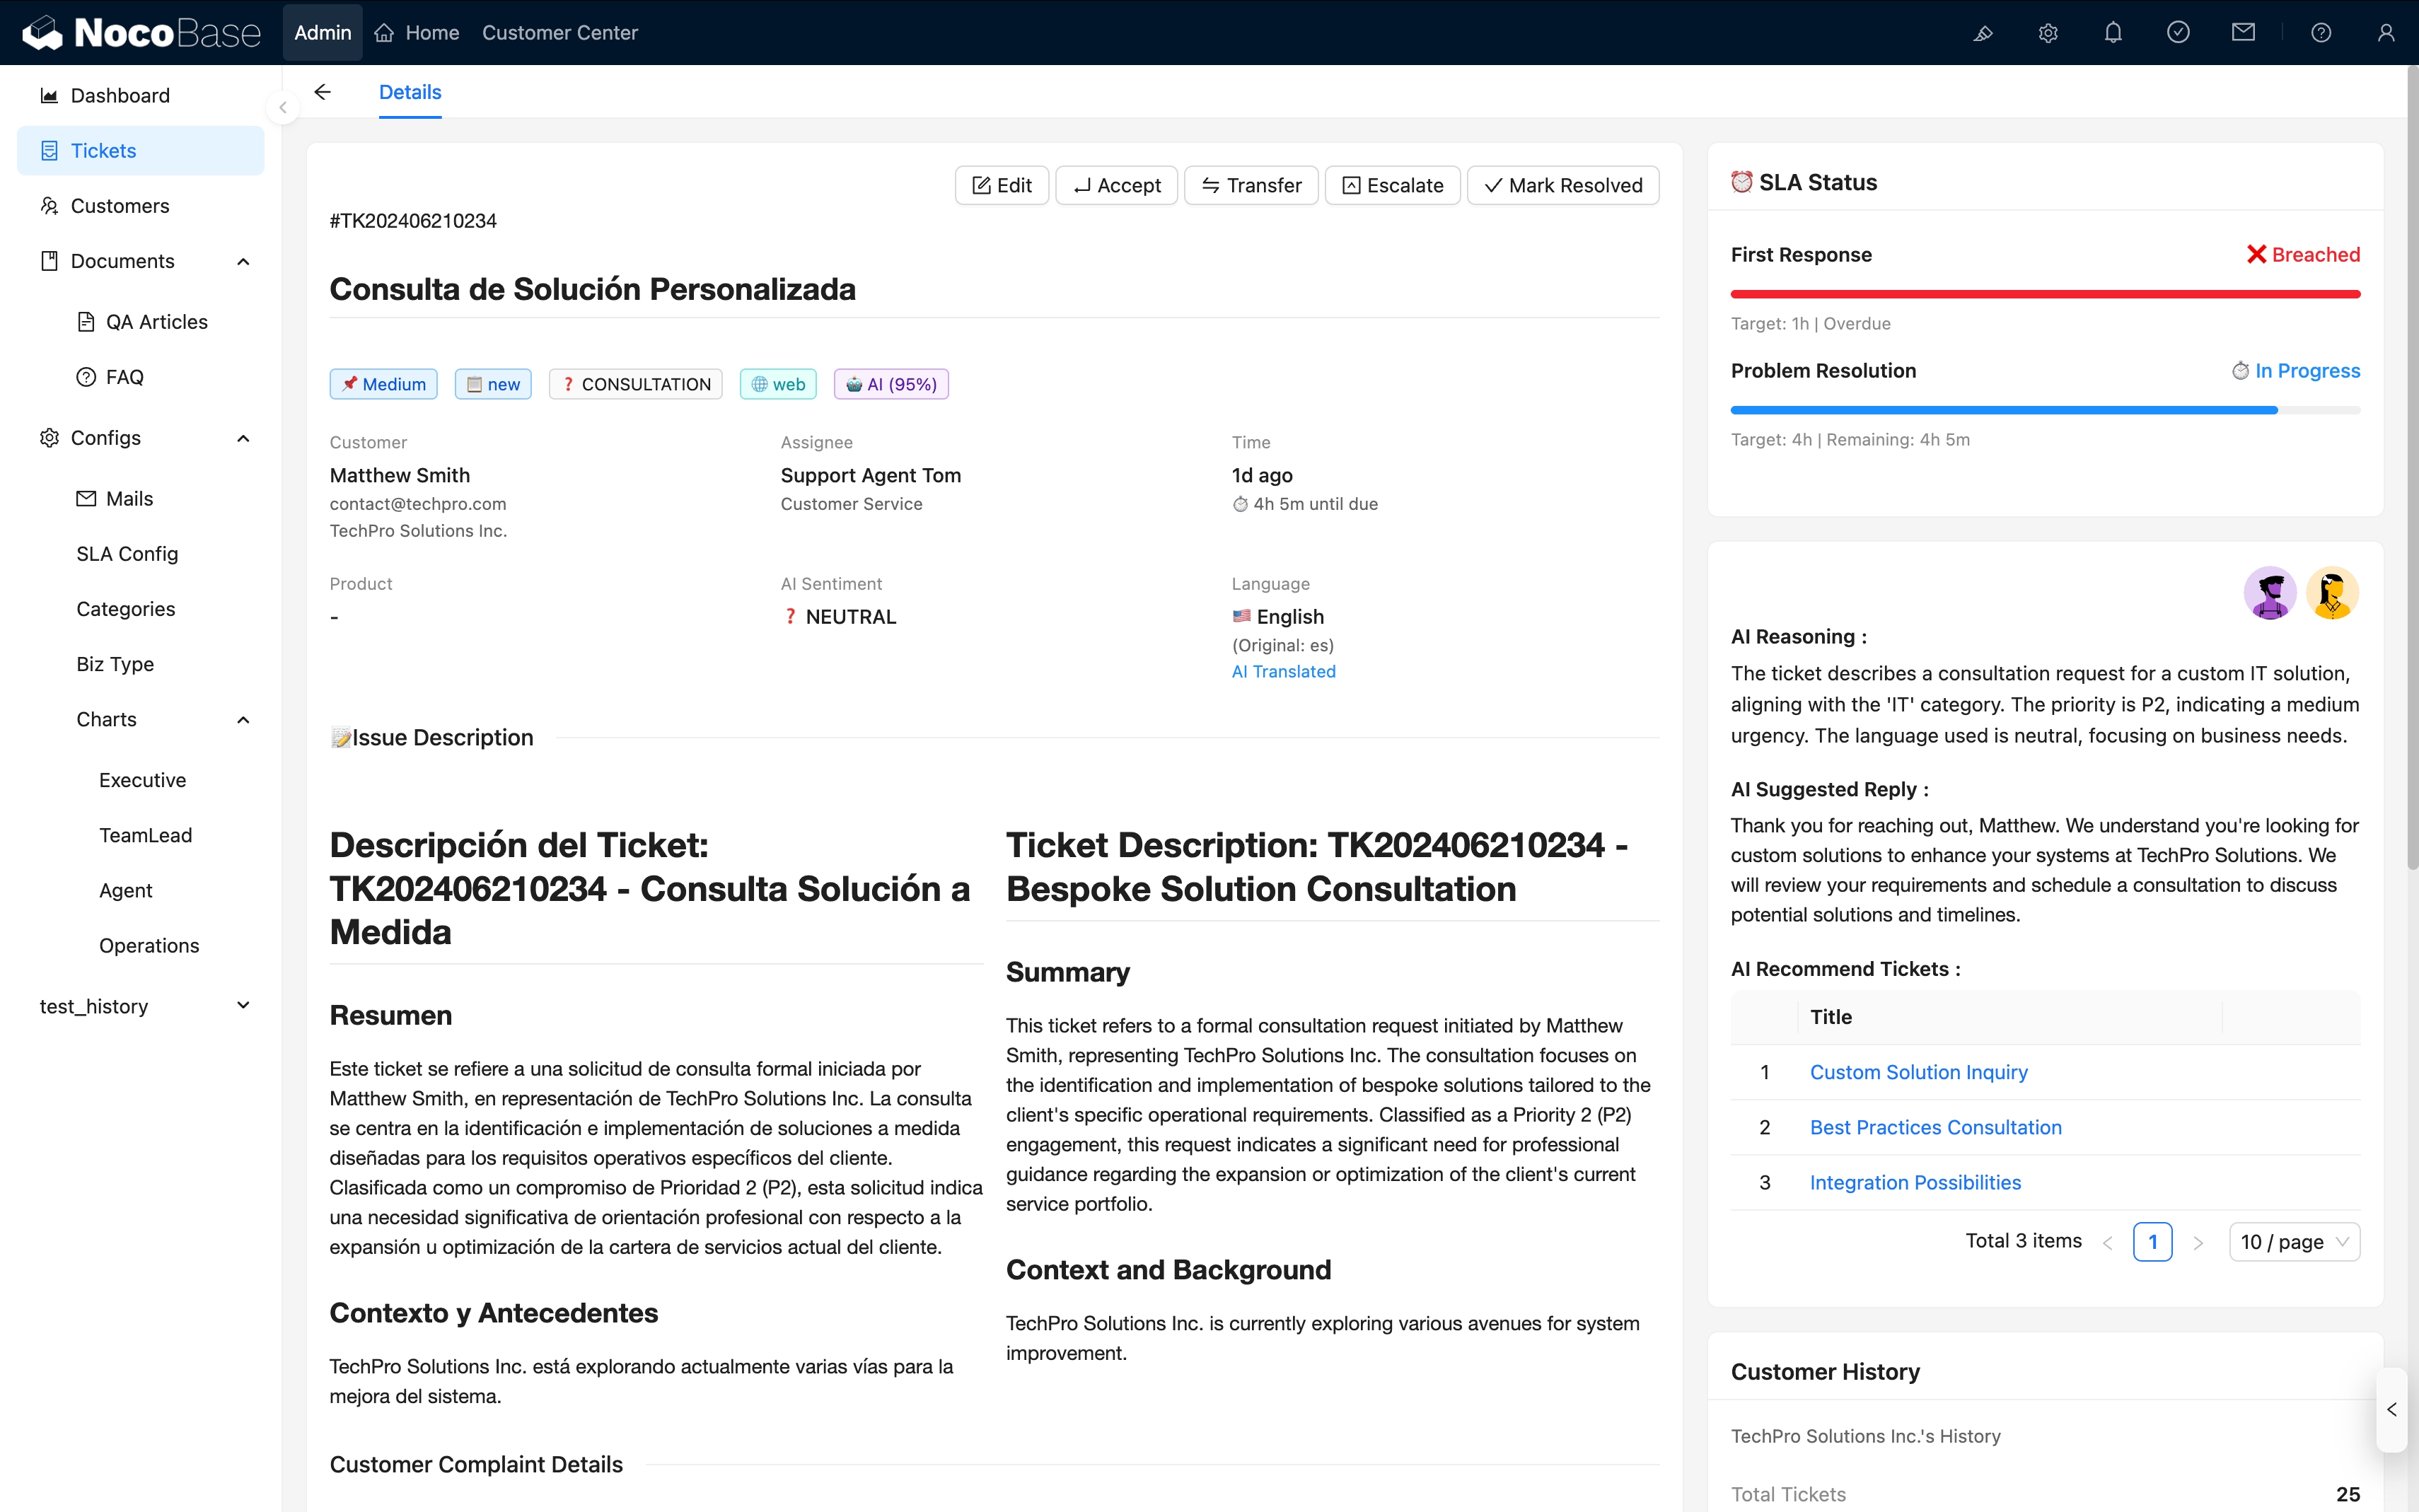Open the user profile icon
Screen dimensions: 2419x1512
tap(2387, 32)
